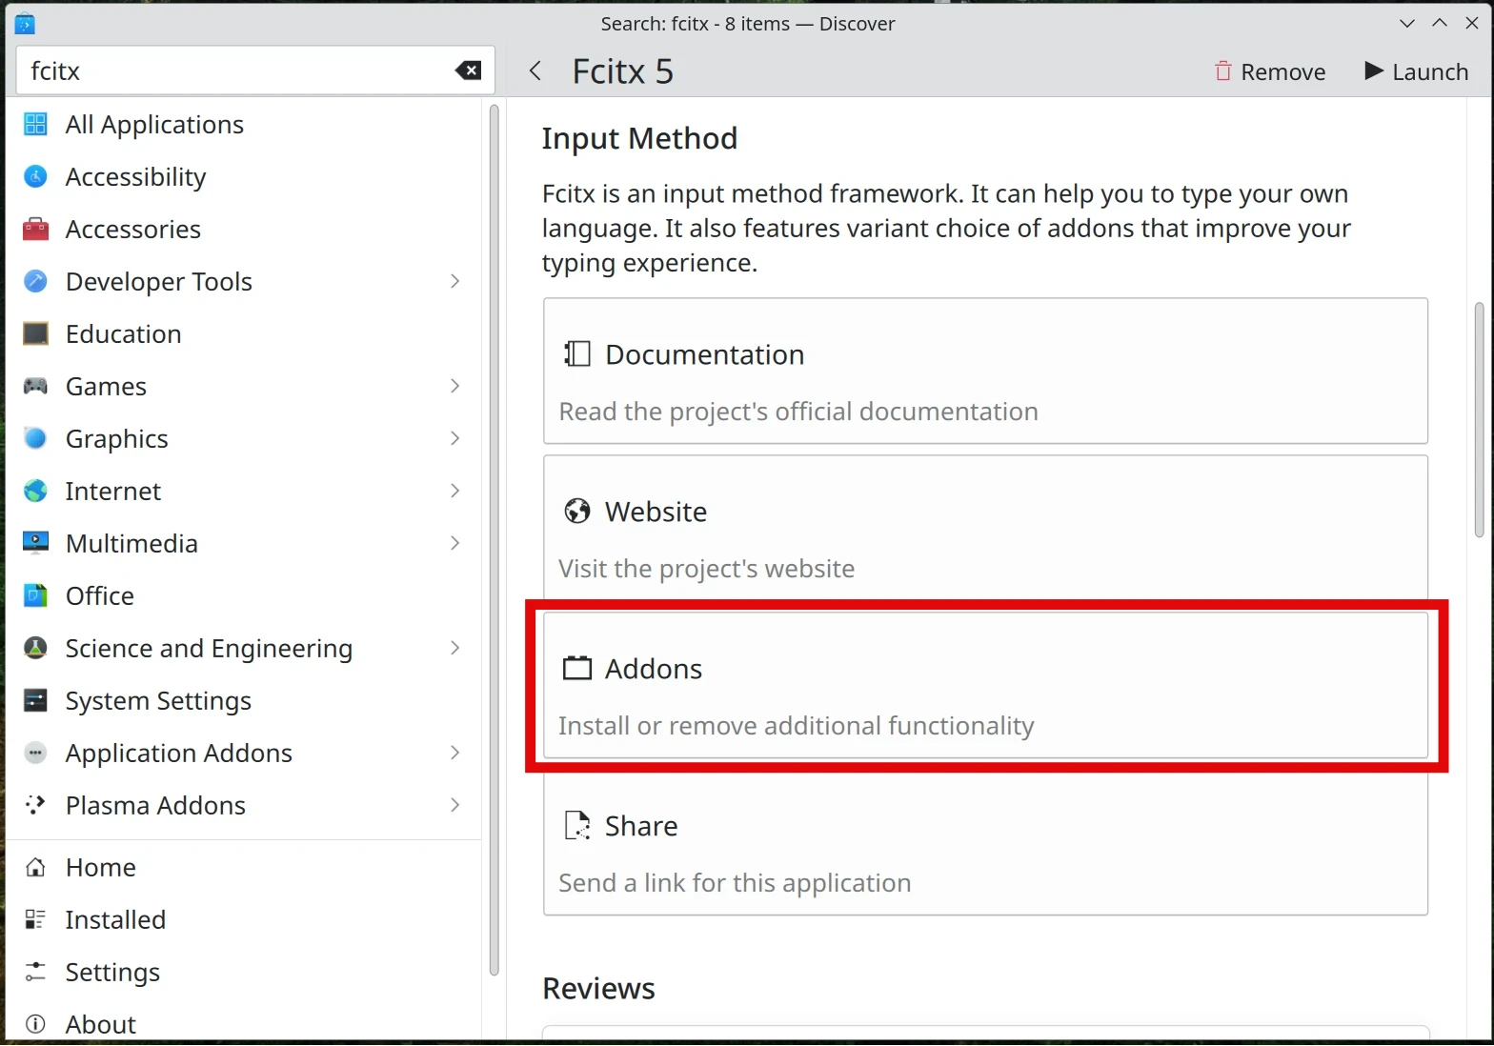Minimize the Discover window
The width and height of the screenshot is (1494, 1046).
1406,24
